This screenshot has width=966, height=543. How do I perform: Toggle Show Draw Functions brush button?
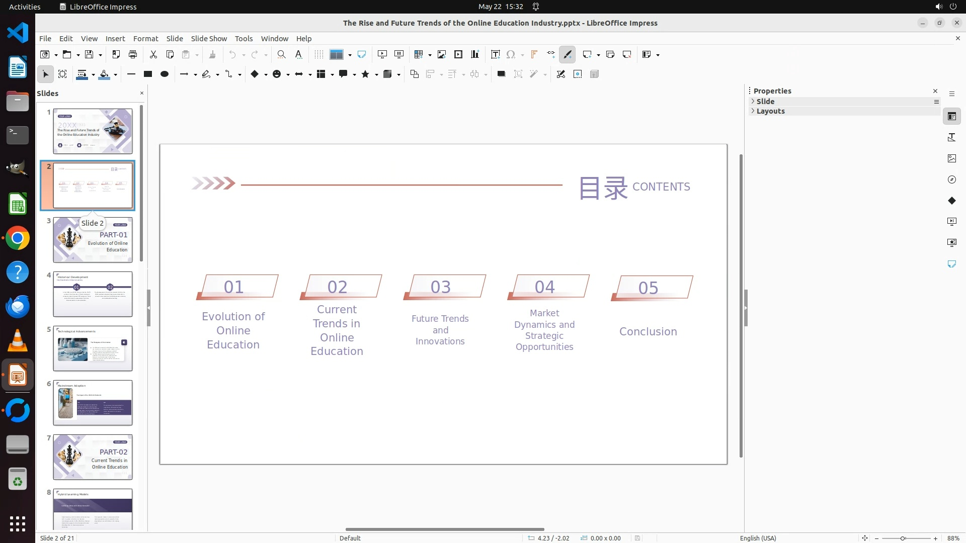pos(568,54)
